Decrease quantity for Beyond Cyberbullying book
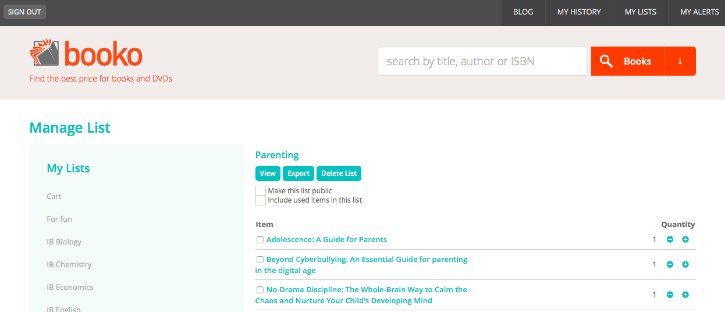Screen dimensions: 725x312 coord(670,265)
